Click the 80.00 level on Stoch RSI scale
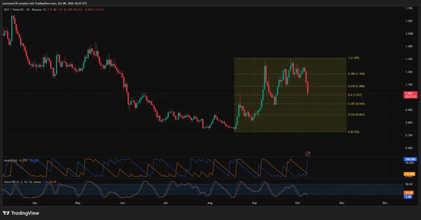 (409, 184)
